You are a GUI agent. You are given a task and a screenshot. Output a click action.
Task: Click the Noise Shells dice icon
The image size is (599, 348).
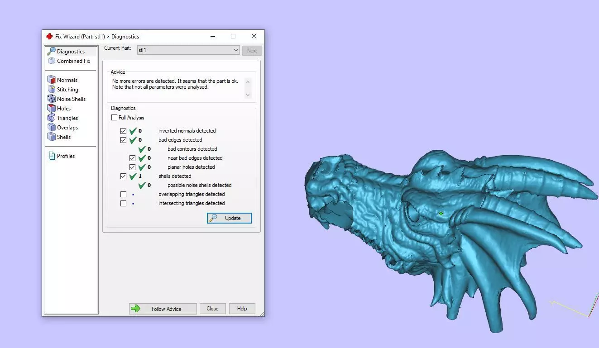tap(51, 99)
